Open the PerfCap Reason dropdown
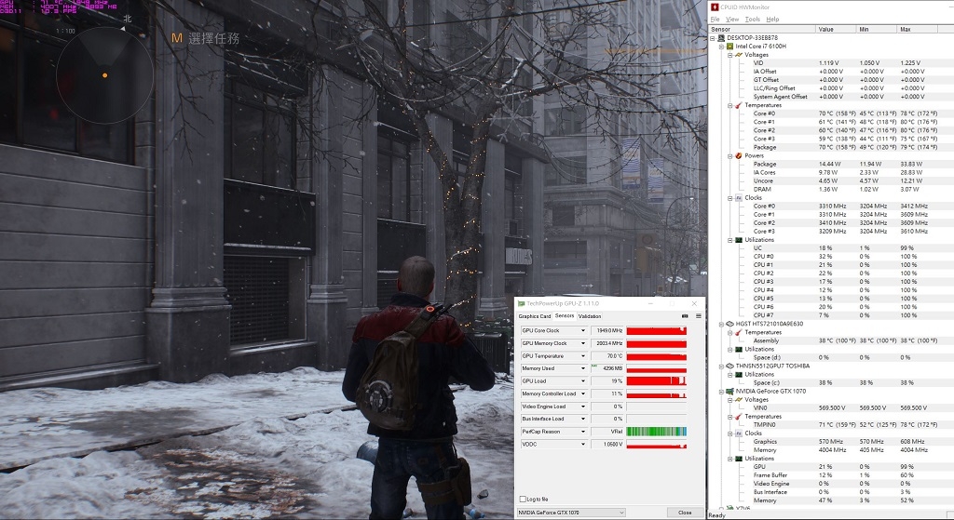Image resolution: width=954 pixels, height=520 pixels. click(x=583, y=432)
